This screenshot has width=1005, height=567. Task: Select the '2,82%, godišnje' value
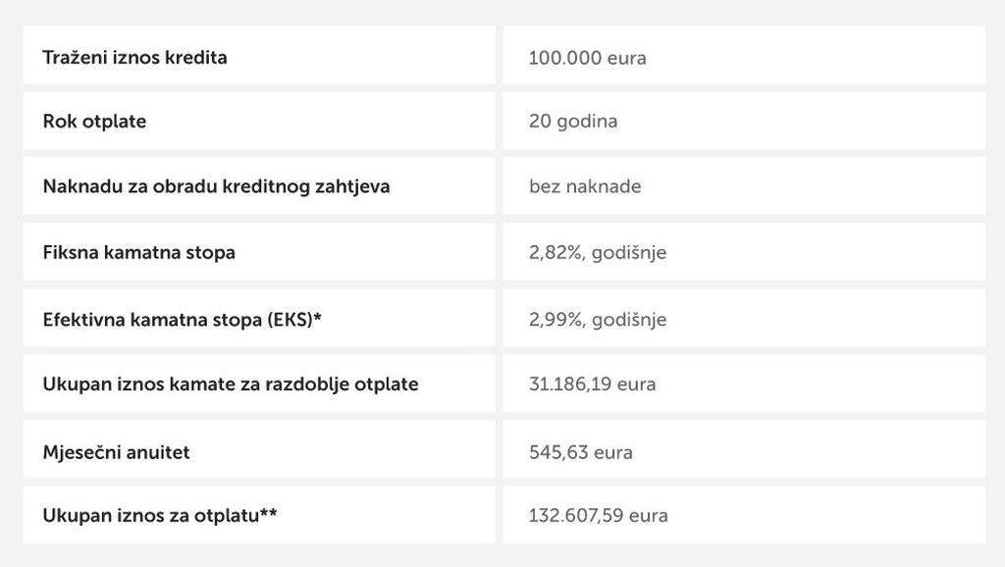click(598, 252)
